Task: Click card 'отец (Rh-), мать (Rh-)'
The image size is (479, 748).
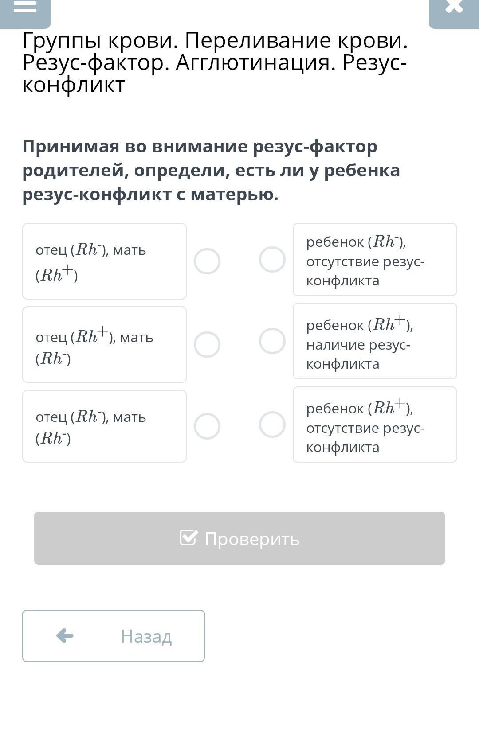Action: point(104,426)
